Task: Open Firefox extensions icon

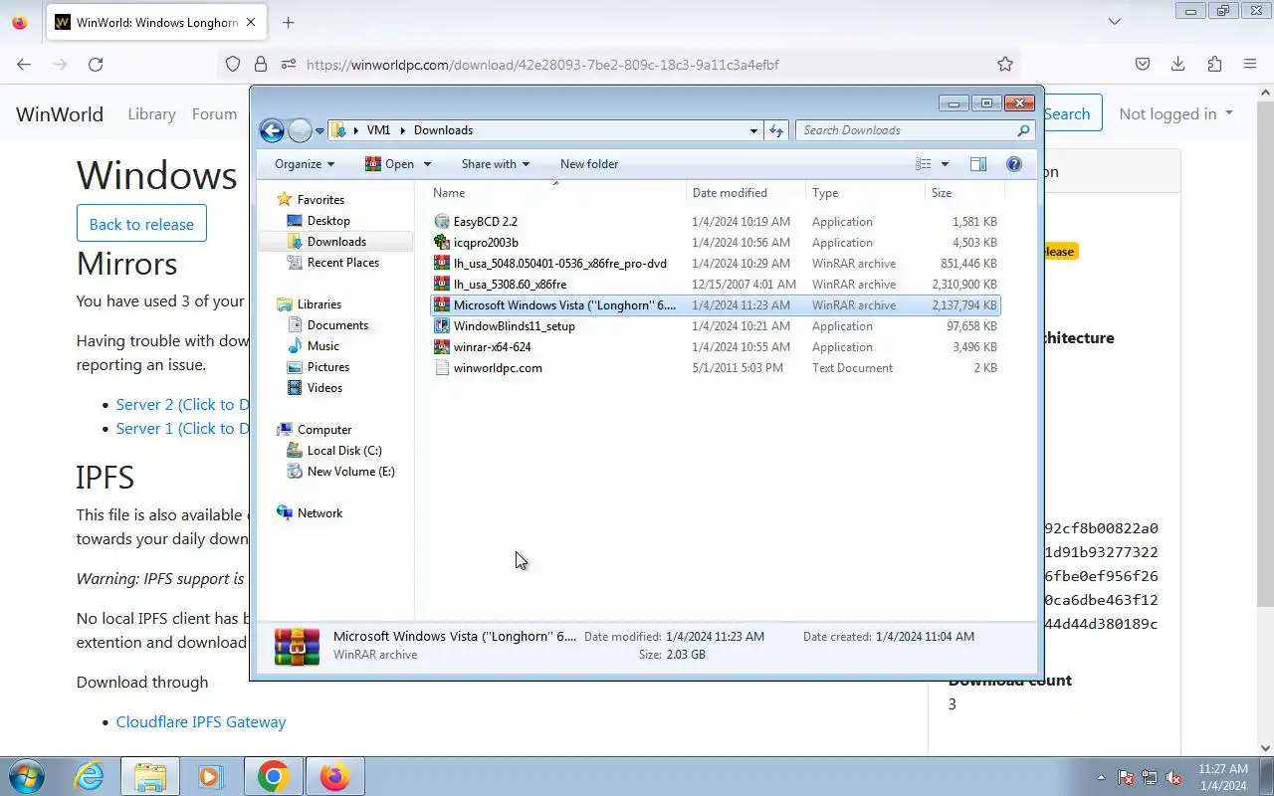Action: [x=1214, y=65]
